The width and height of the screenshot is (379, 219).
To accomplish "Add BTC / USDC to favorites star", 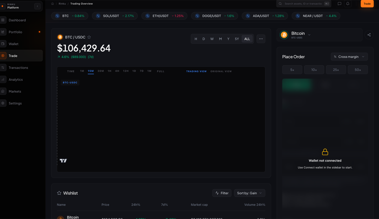I will click(x=89, y=37).
